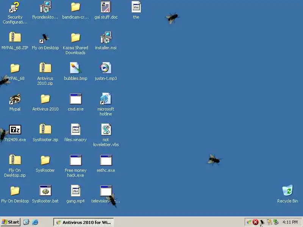The height and width of the screenshot is (227, 303).
Task: Open the Security Configuration shortcut icon
Action: pos(15,7)
